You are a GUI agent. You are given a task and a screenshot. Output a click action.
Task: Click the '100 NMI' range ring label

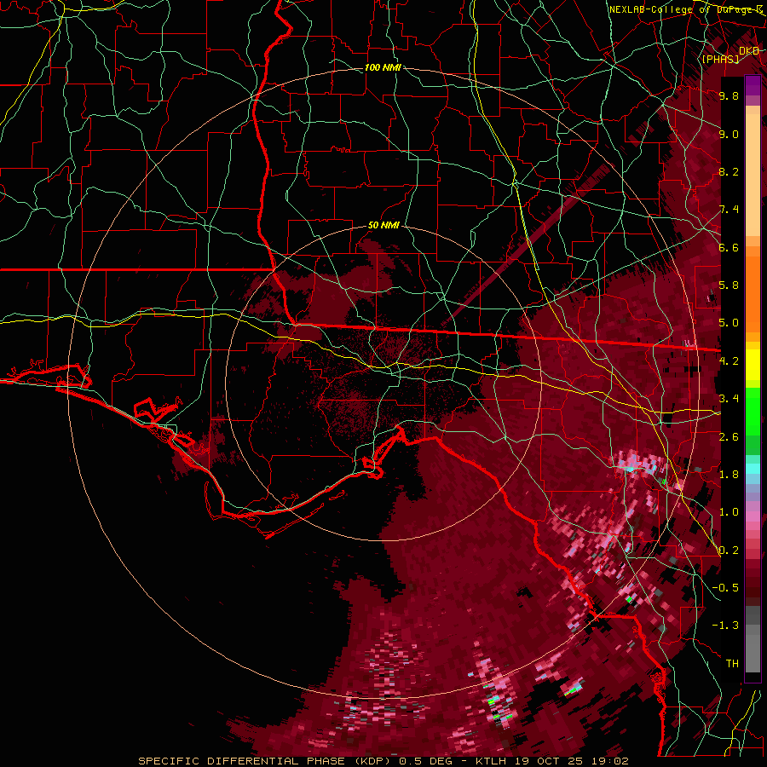click(x=383, y=67)
